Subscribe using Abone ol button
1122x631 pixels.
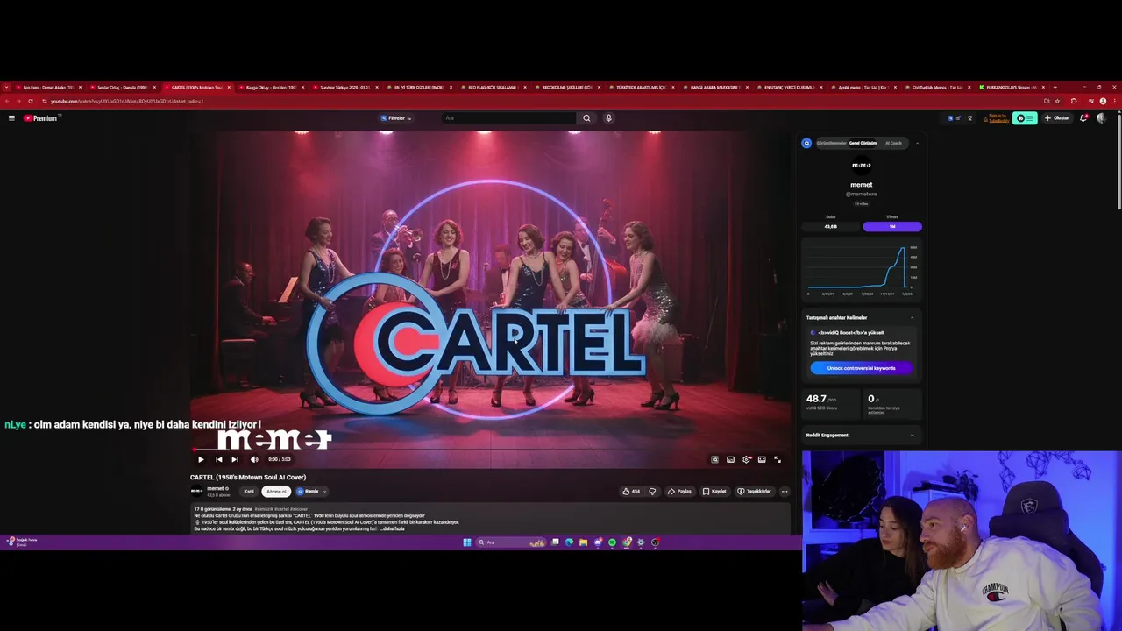(276, 491)
